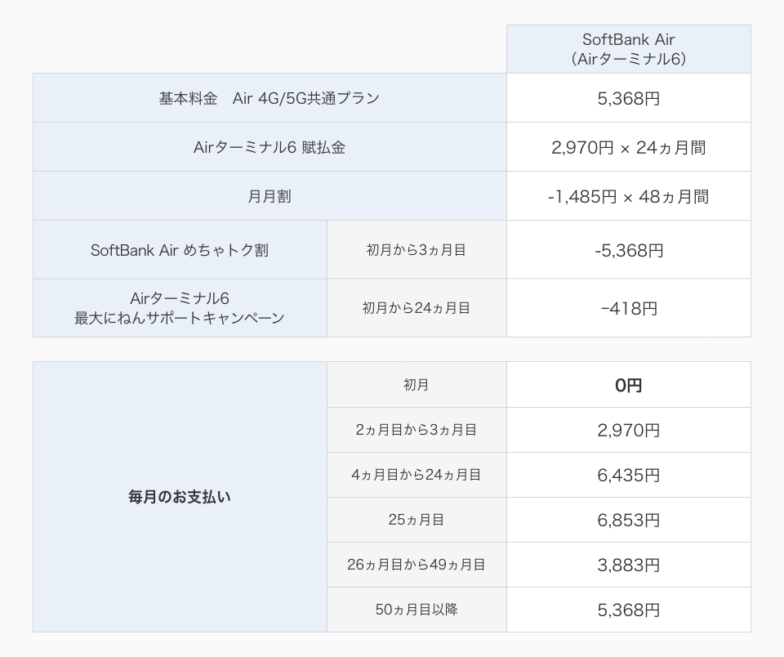Select the −418円 campaign discount cell
This screenshot has height=657, width=784.
coord(628,309)
